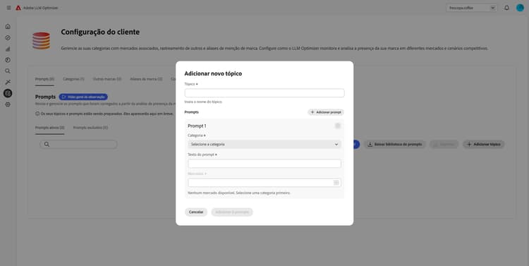Screen dimensions: 529x266
Task: Click Baixar biblioteca de prompts button
Action: (395, 145)
